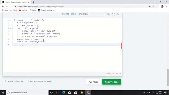The height and width of the screenshot is (95, 169).
Task: Open Task View in the taskbar
Action: click(57, 93)
